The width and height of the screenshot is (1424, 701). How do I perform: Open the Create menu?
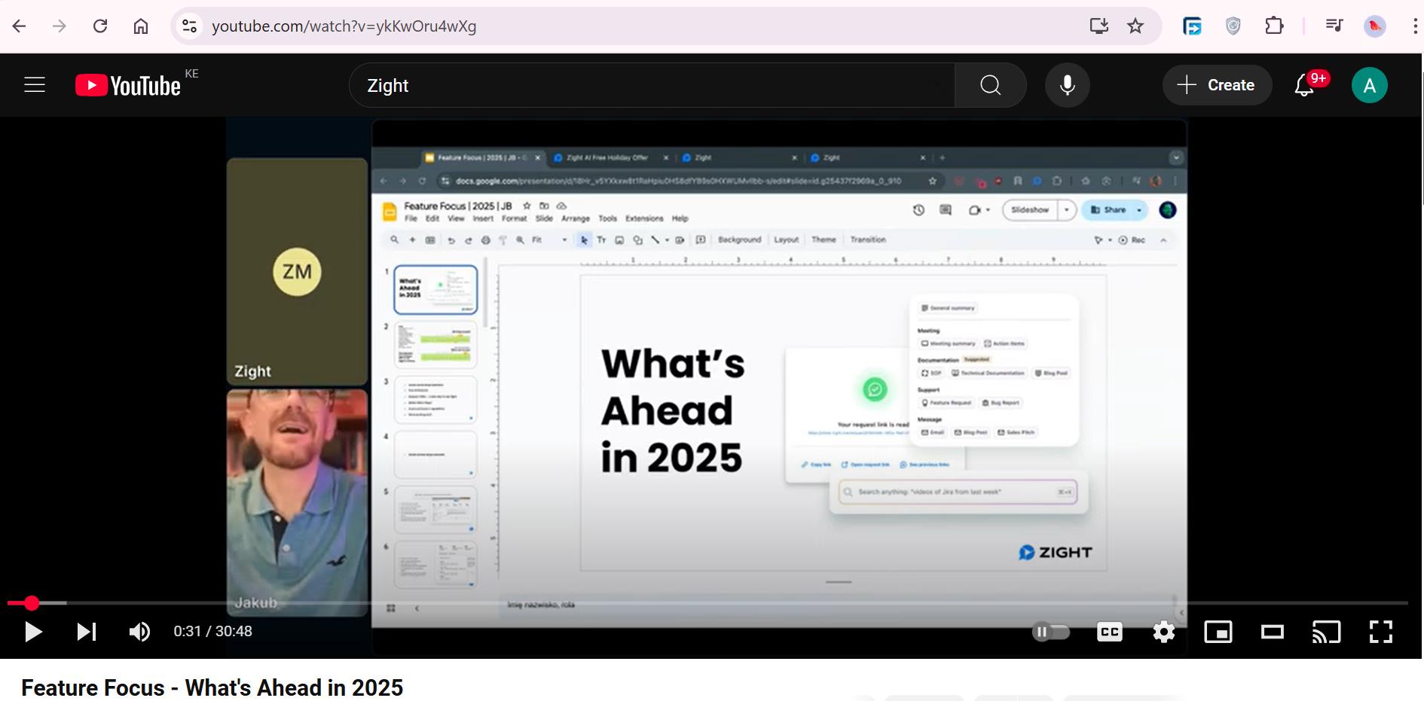(1217, 86)
